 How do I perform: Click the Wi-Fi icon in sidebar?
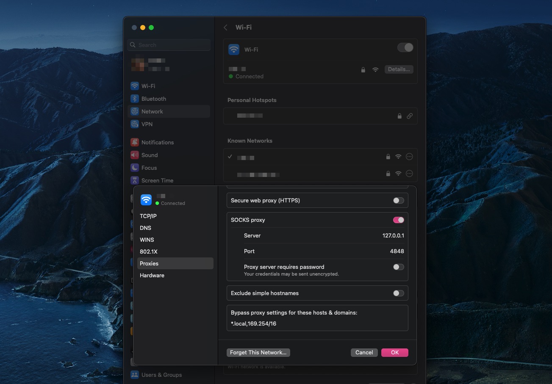tap(135, 86)
